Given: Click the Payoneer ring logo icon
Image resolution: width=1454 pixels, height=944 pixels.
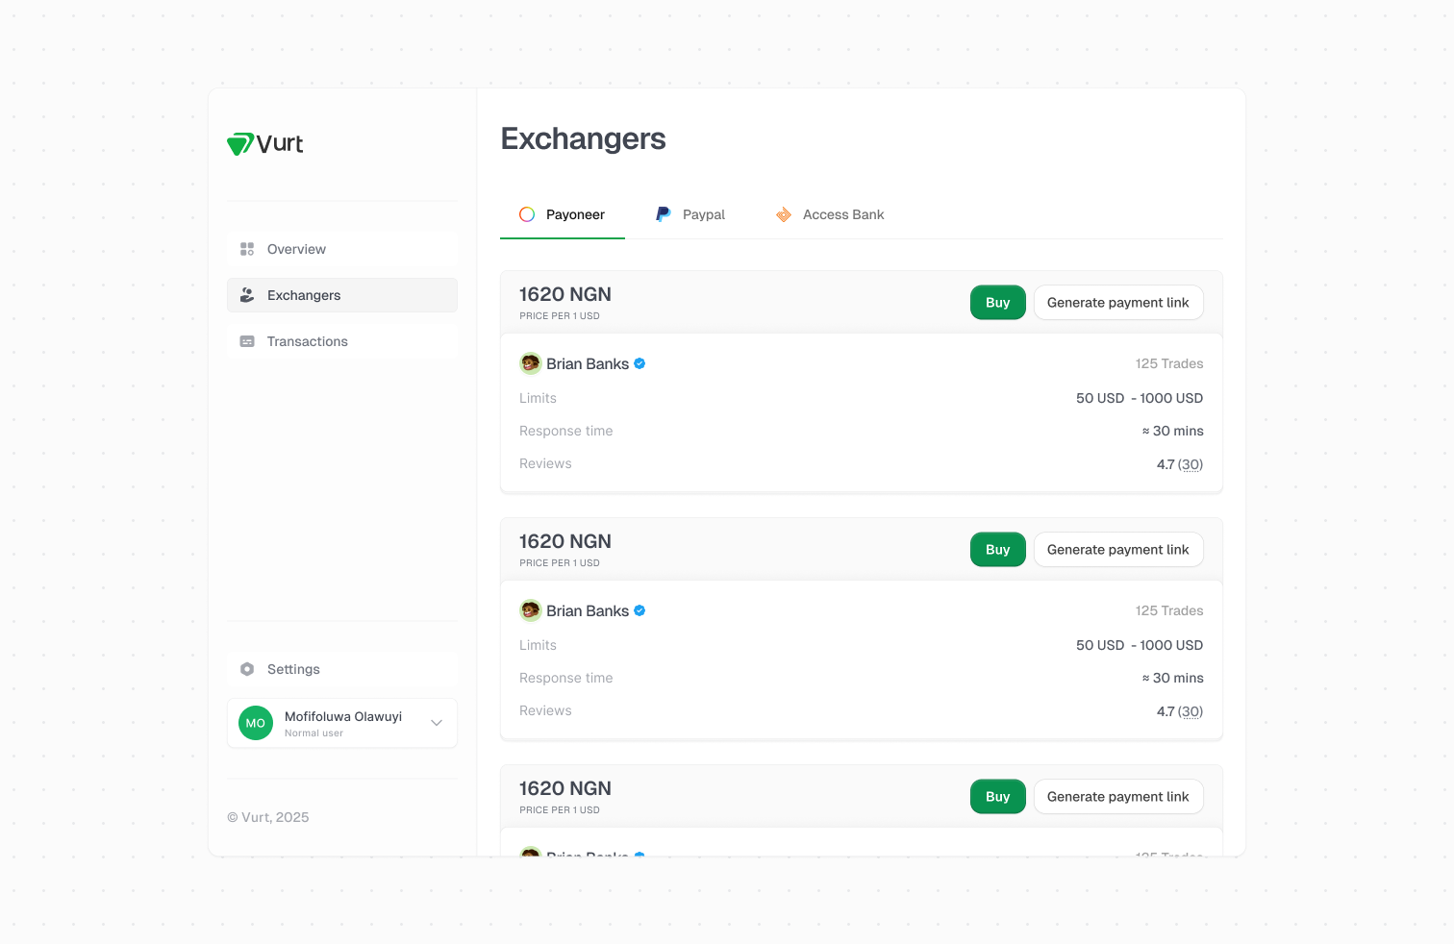Looking at the screenshot, I should (x=527, y=214).
